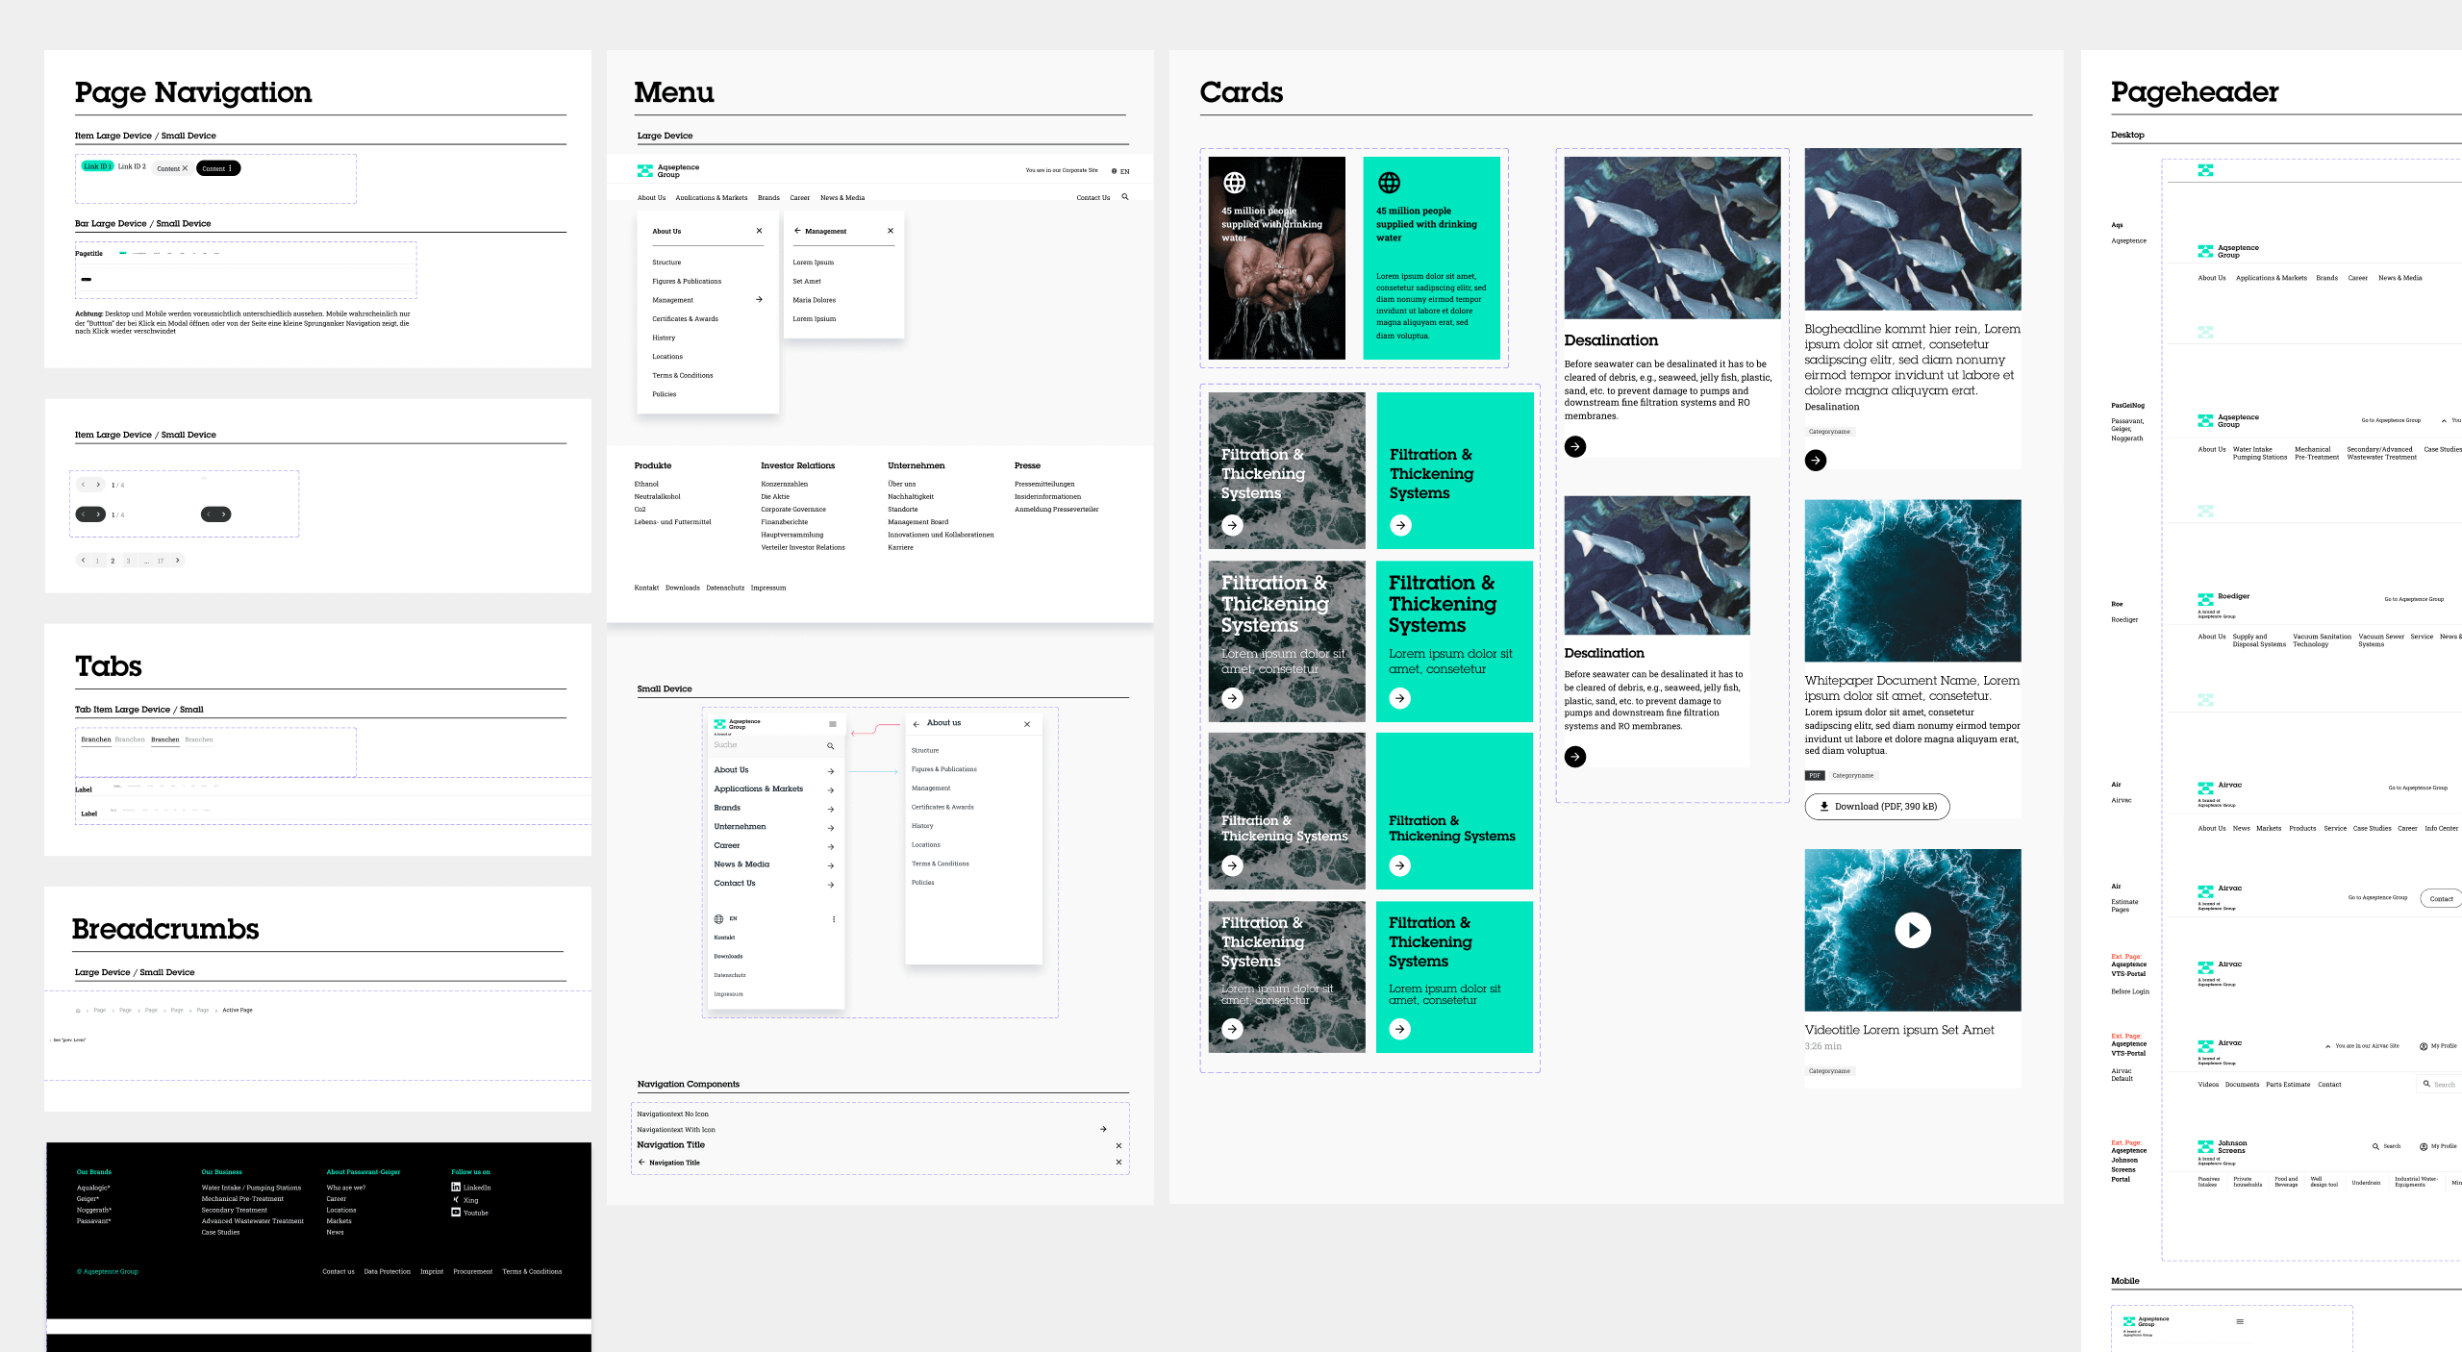Click the Youtube icon in footer

tap(456, 1212)
